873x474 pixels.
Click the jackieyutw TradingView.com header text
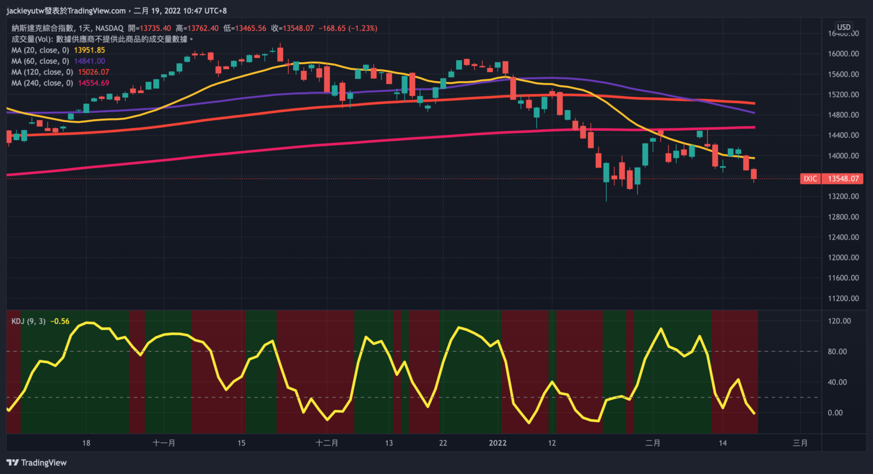click(65, 11)
